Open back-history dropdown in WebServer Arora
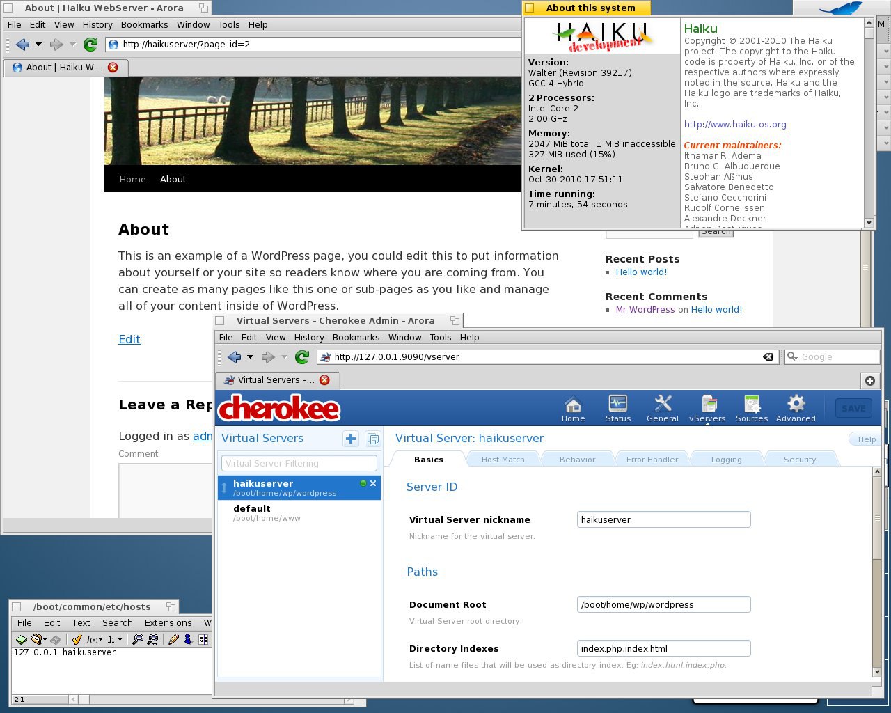The width and height of the screenshot is (891, 713). pyautogui.click(x=38, y=45)
